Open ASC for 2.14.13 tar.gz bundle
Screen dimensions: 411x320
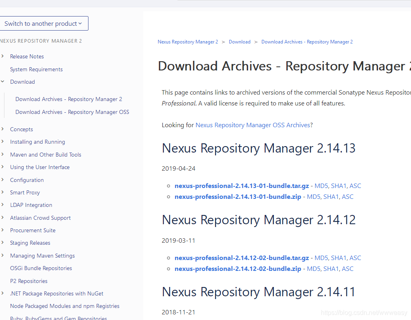click(x=355, y=186)
